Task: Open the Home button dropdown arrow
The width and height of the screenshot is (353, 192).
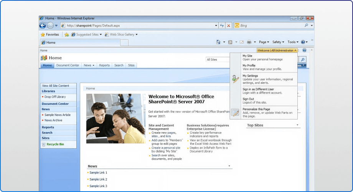Action: 224,42
